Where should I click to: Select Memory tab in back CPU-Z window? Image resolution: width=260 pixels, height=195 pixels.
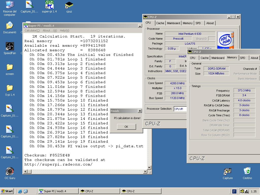tap(188, 23)
